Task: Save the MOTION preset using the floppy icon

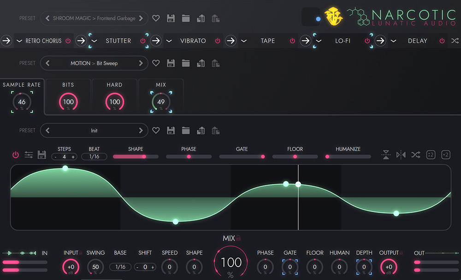Action: coord(171,63)
